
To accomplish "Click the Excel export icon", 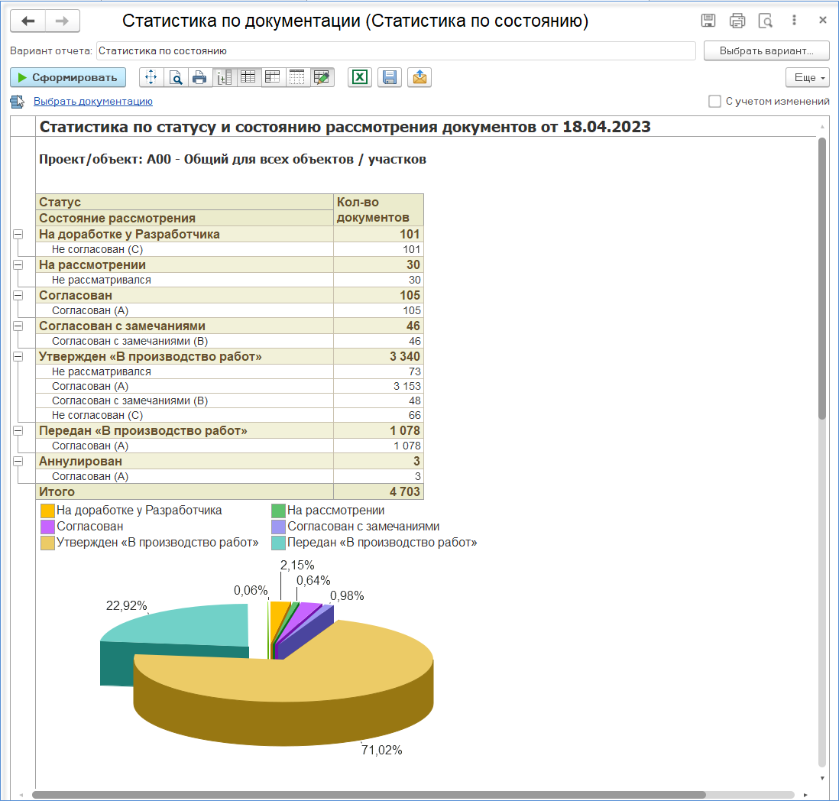I will coord(360,77).
